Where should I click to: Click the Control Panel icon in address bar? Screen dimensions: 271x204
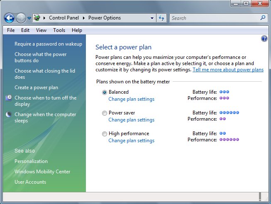(37, 18)
